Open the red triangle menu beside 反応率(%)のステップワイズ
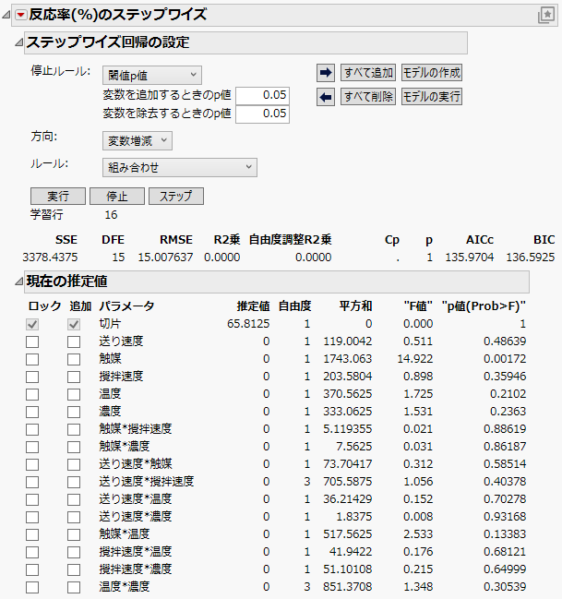Screen dimensions: 562x599 (20, 15)
